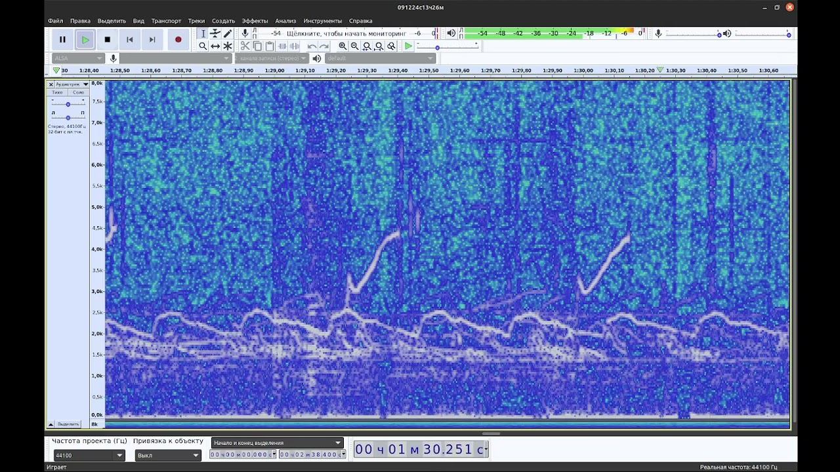The width and height of the screenshot is (840, 472).
Task: Open the Файл menu
Action: 55,21
